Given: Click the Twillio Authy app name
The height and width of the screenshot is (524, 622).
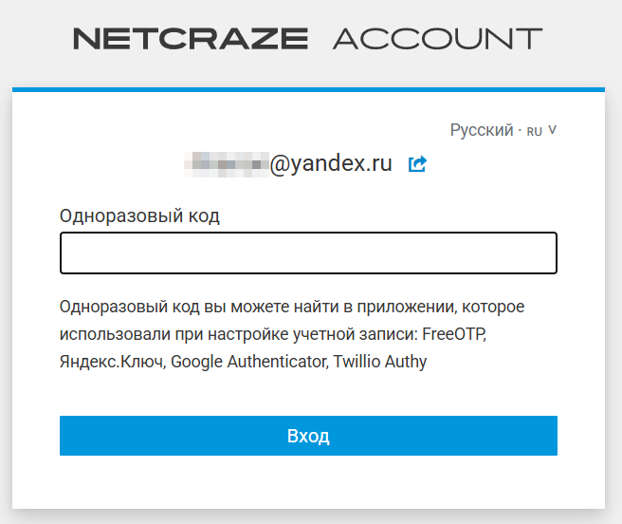Looking at the screenshot, I should pos(380,362).
